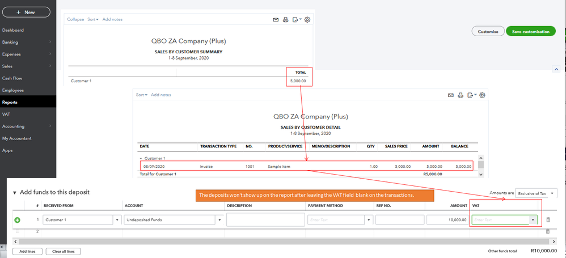Open the Sort dropdown in Detail report
This screenshot has height=258, width=566.
pyautogui.click(x=142, y=95)
